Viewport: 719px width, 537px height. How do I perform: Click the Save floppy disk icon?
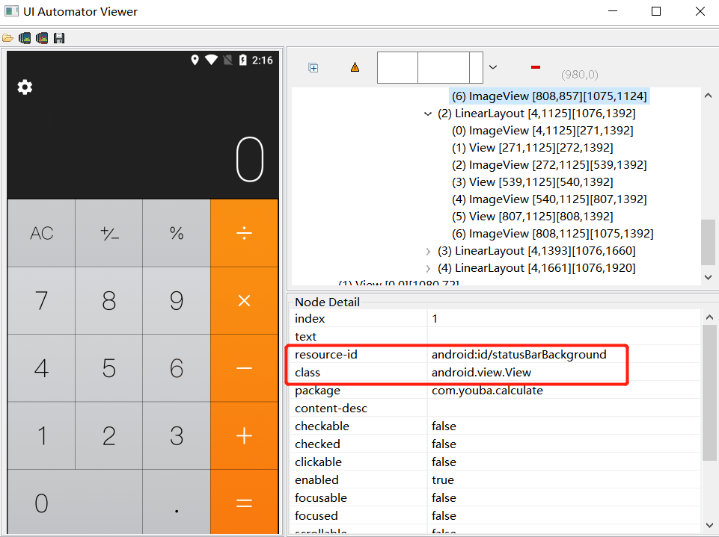click(x=59, y=37)
